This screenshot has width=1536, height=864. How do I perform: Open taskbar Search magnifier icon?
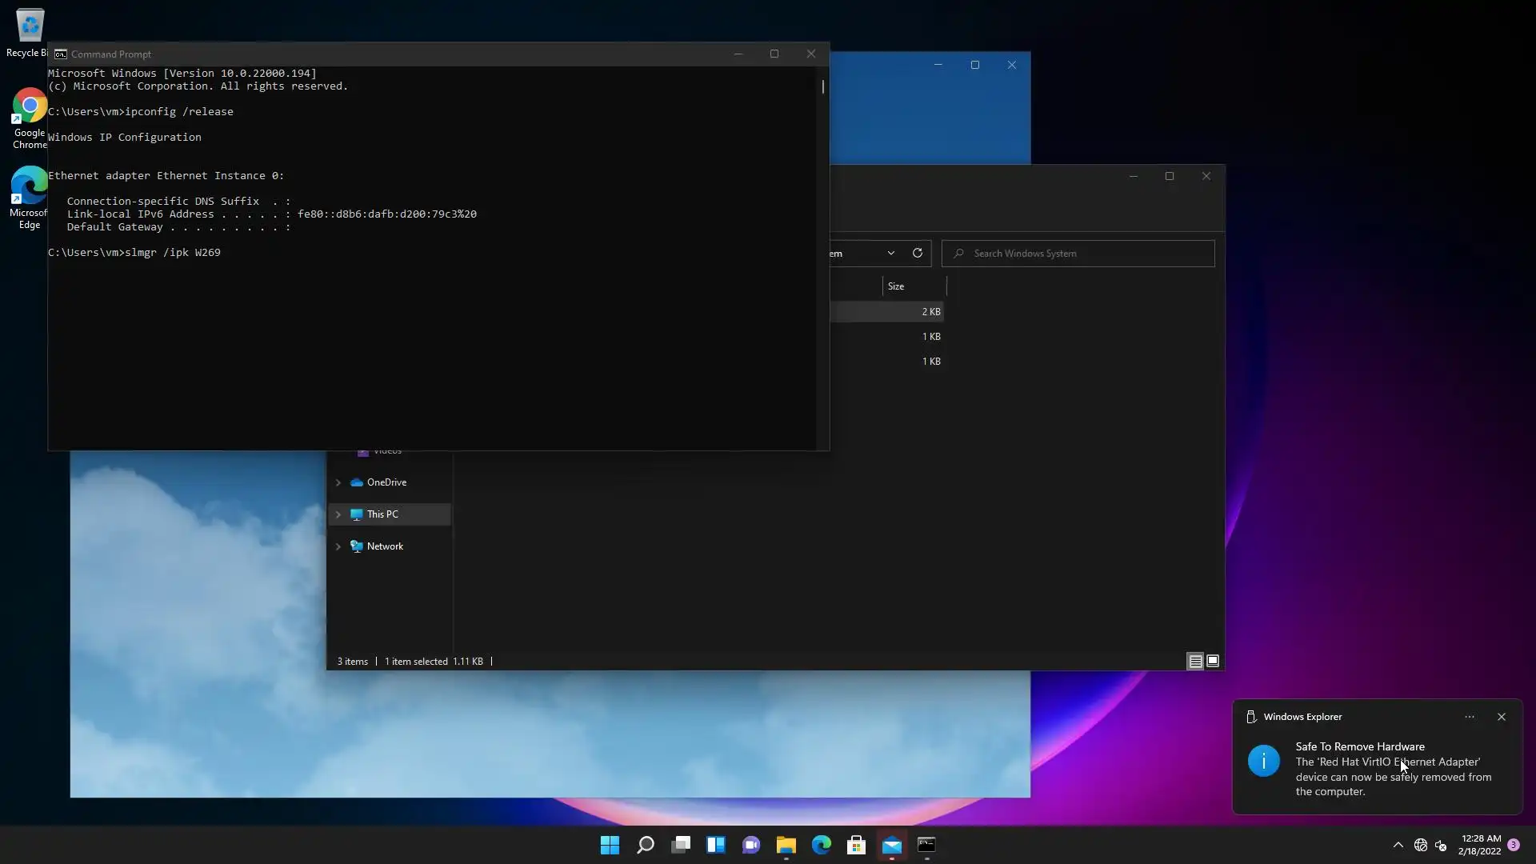[646, 845]
